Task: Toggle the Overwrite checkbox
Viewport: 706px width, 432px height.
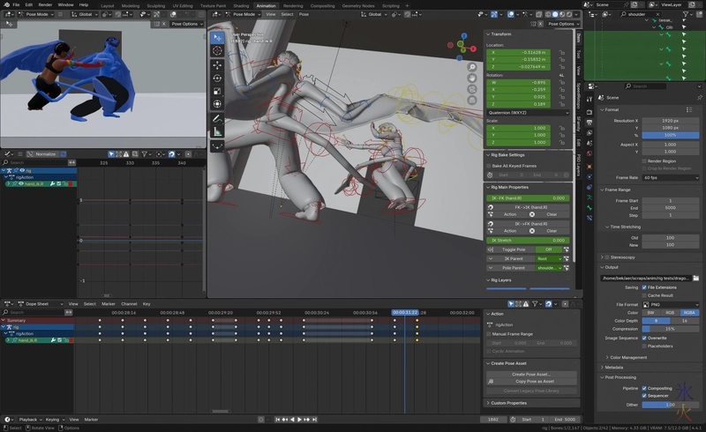Action: [643, 337]
